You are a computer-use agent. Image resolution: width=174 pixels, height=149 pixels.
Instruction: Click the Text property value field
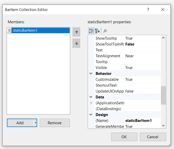pyautogui.click(x=142, y=50)
